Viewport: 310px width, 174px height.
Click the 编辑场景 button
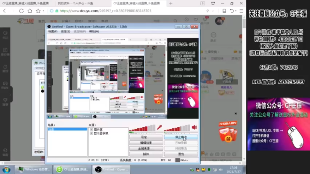click(146, 143)
